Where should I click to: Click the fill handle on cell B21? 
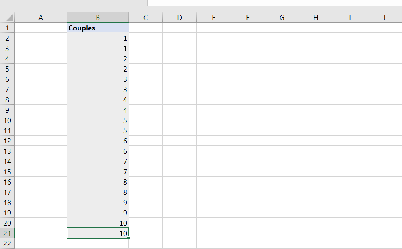[128, 238]
